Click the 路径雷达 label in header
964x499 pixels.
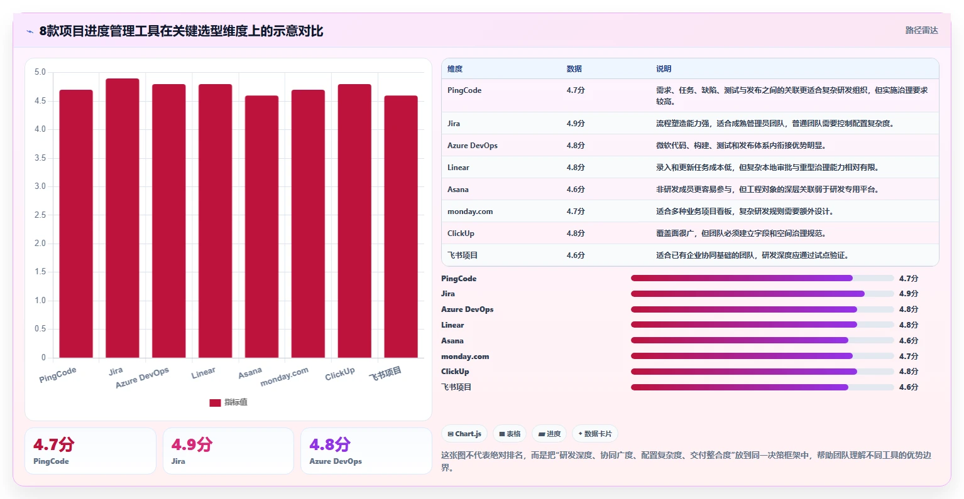point(921,30)
